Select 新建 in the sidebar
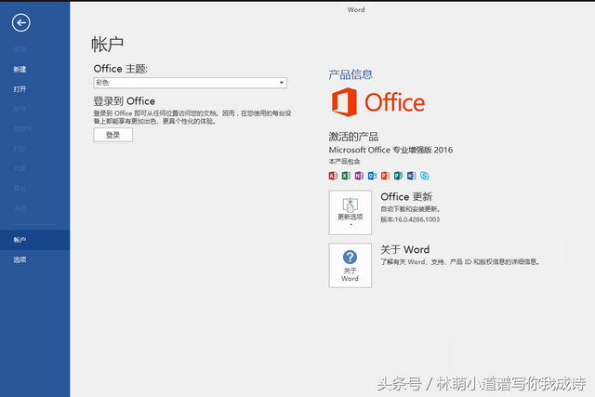The height and width of the screenshot is (397, 595). (20, 69)
